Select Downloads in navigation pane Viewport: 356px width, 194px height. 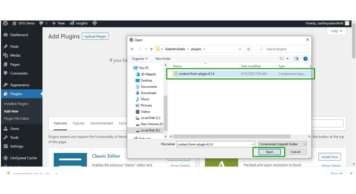tap(146, 93)
